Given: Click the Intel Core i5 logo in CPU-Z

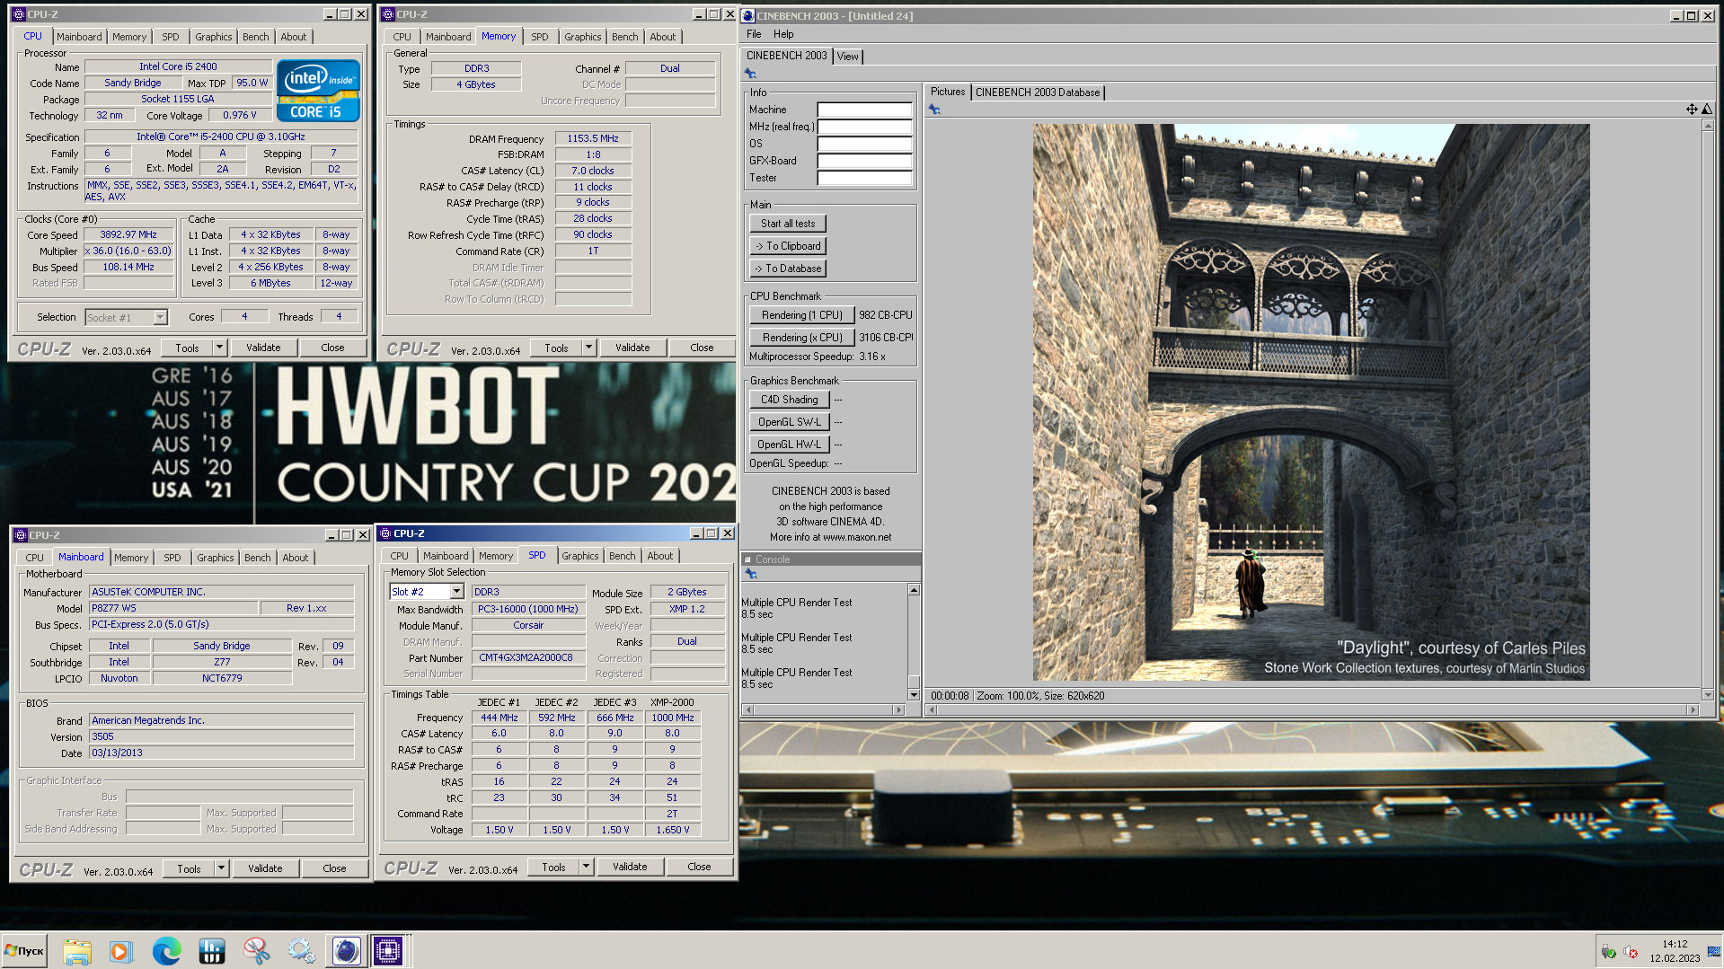Looking at the screenshot, I should pos(318,90).
